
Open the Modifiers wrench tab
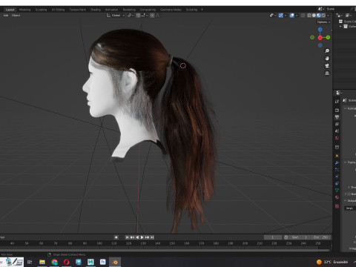point(337,162)
